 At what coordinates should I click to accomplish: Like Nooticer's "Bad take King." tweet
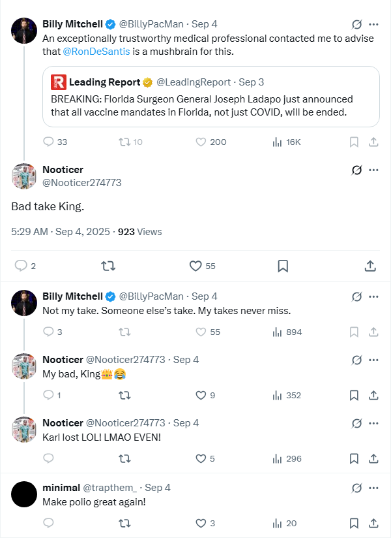(195, 266)
